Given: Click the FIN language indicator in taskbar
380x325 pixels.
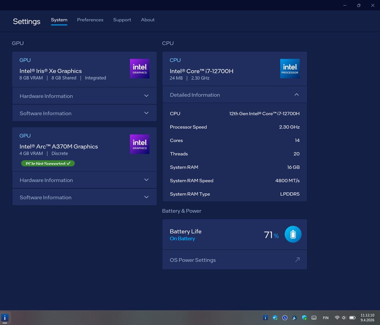Looking at the screenshot, I should [x=325, y=317].
